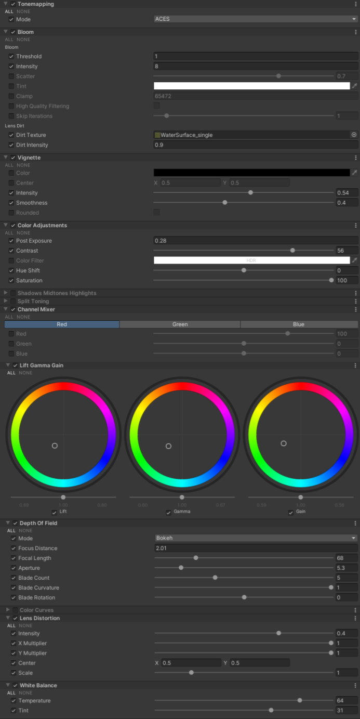Screen dimensions: 360x719
Task: Click the Bloom Tint white color swatch
Action: 251,86
